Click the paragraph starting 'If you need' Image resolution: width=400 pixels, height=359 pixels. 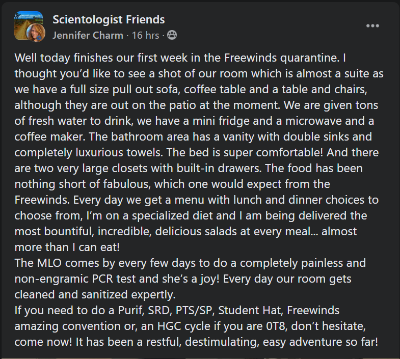196,326
